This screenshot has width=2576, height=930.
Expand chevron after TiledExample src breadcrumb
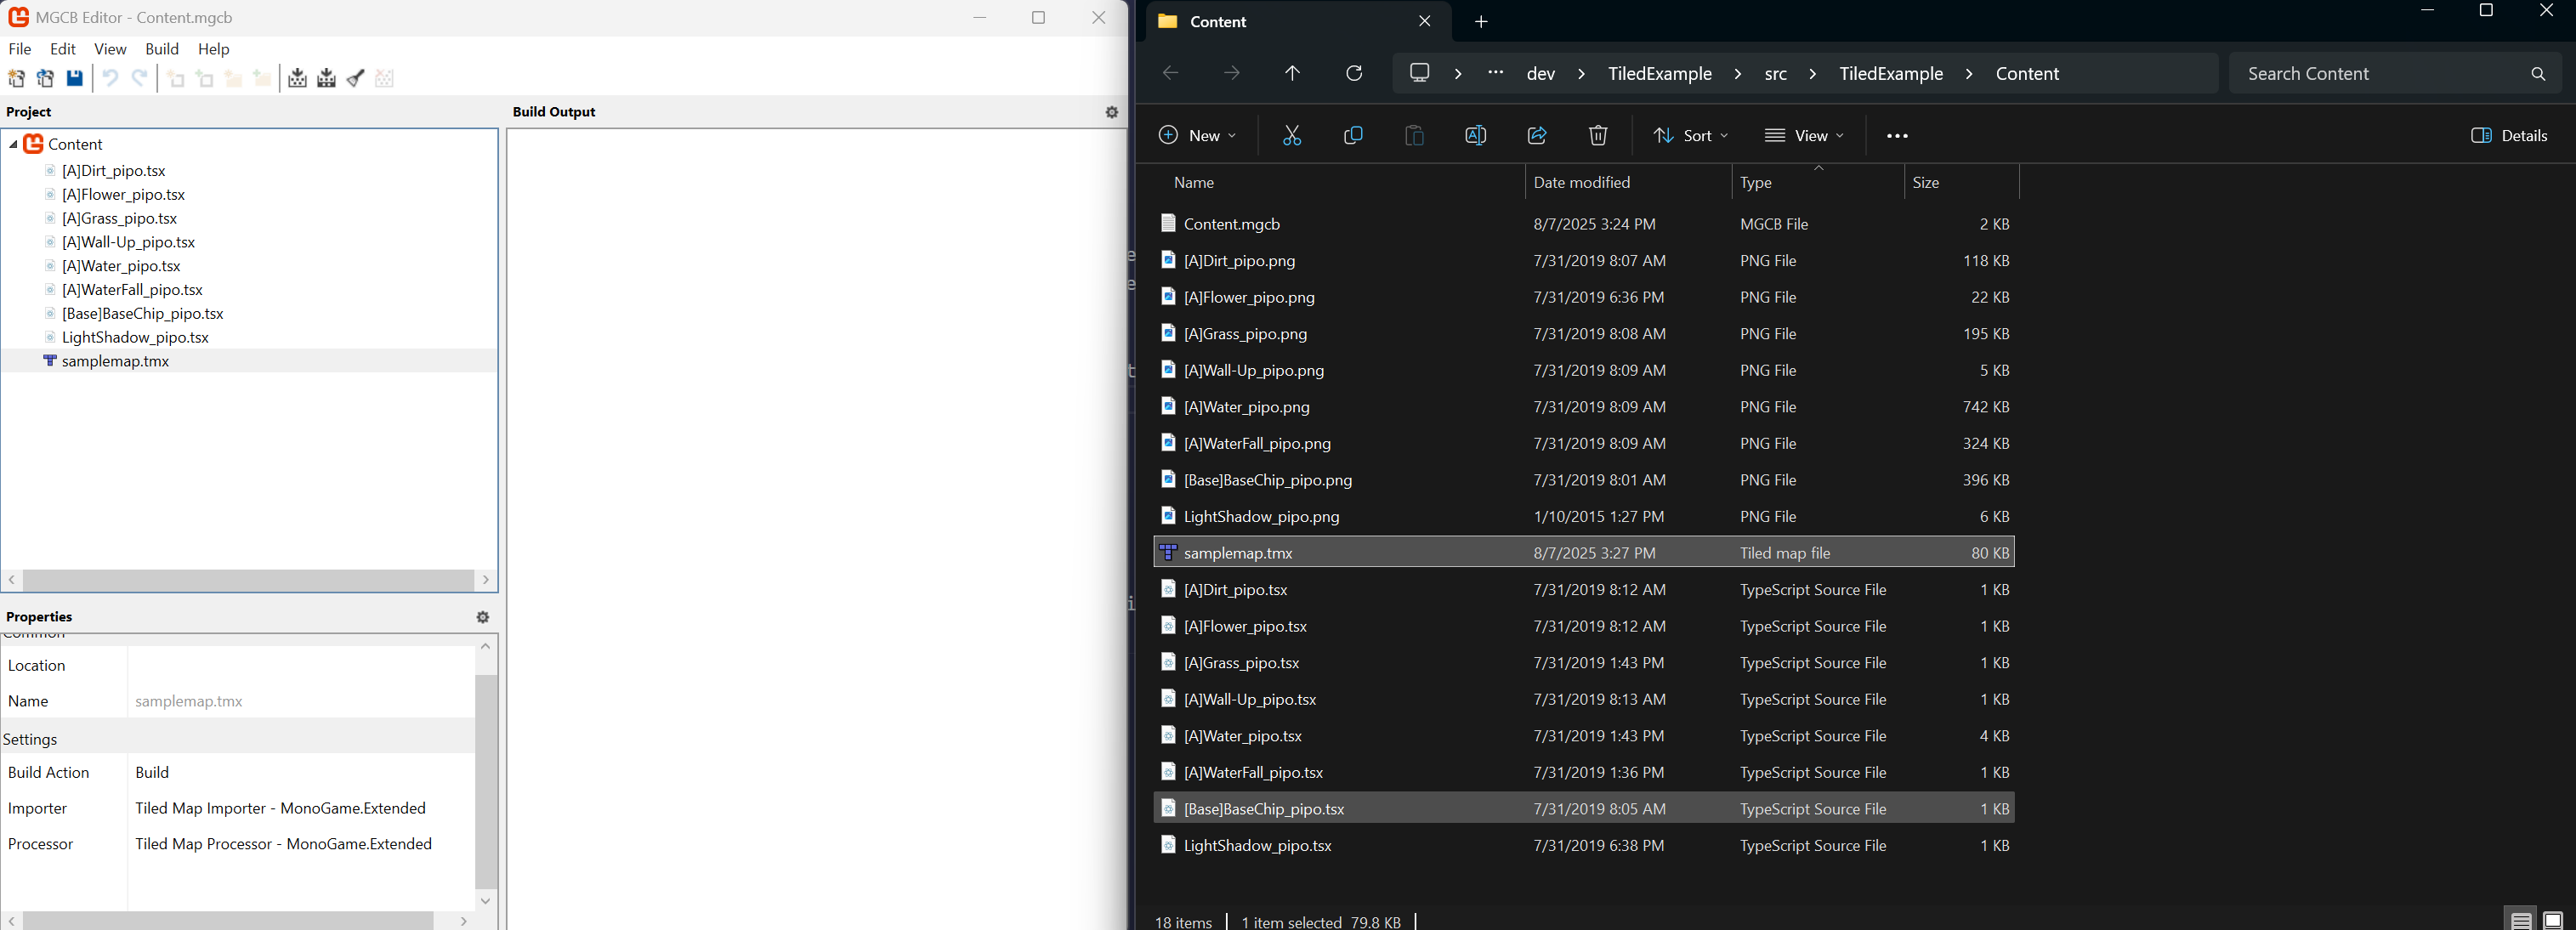point(1813,74)
